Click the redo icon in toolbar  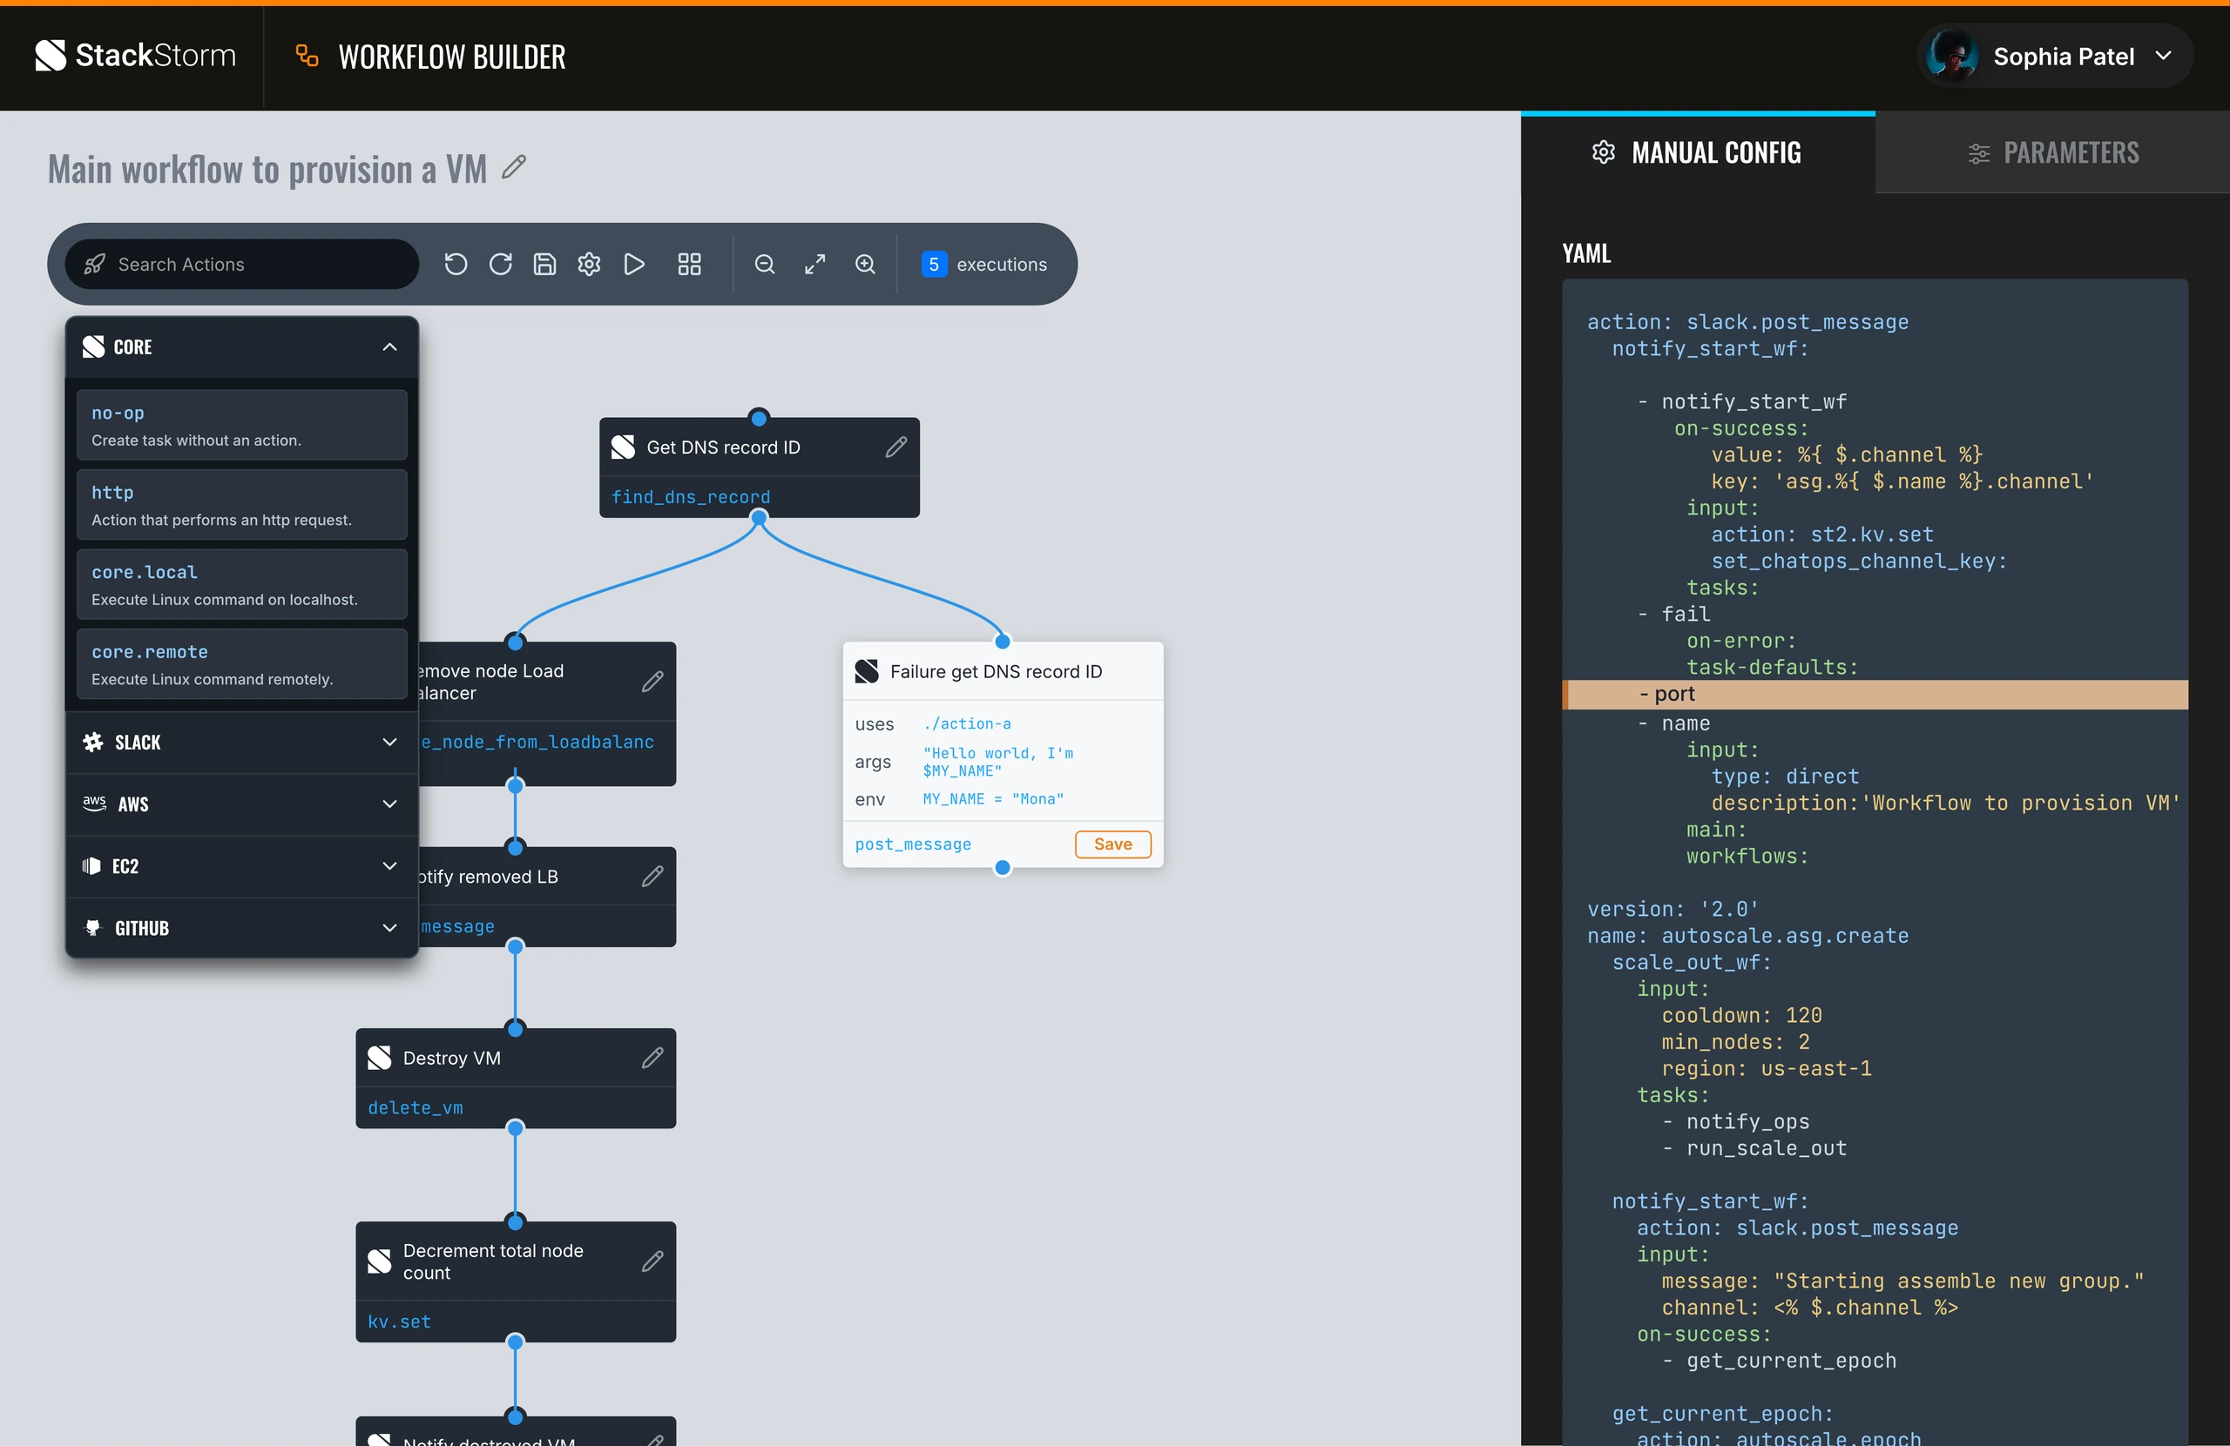click(x=500, y=264)
